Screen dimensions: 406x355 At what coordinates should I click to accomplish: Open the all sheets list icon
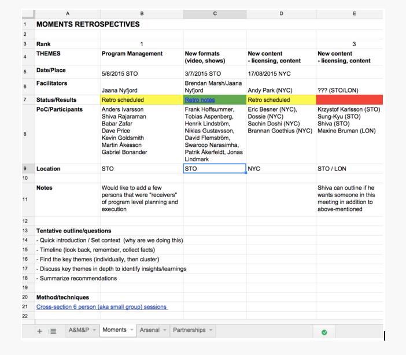(x=53, y=331)
